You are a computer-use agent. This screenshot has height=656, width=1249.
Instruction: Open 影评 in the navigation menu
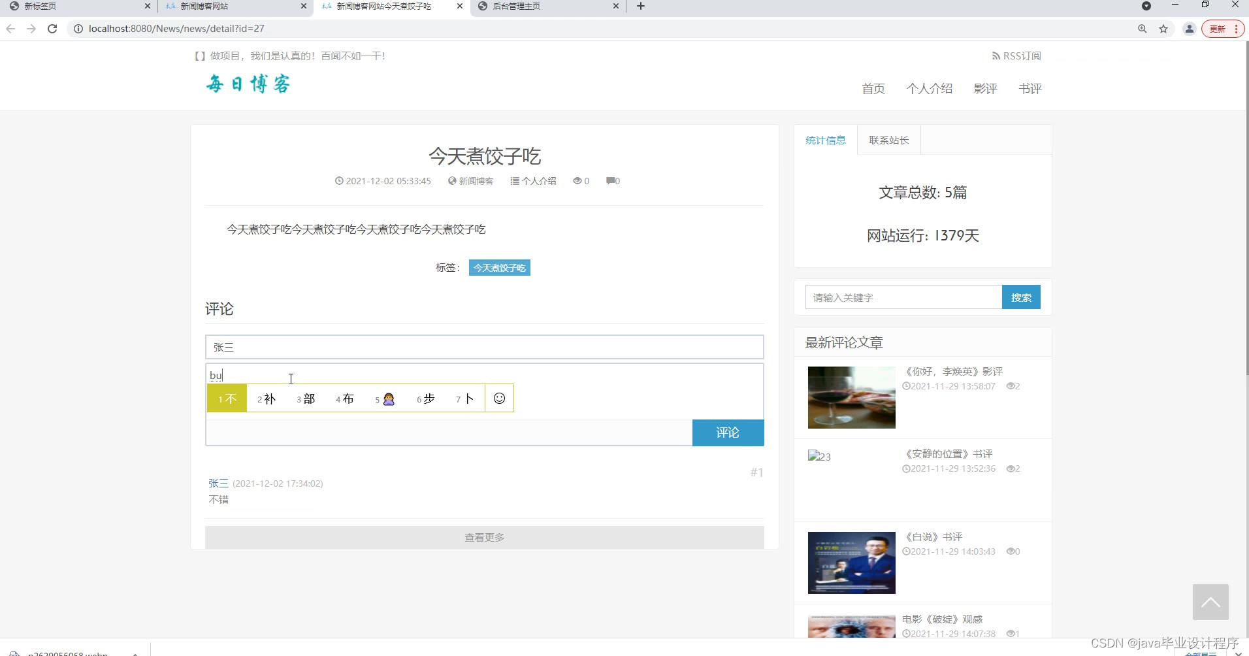click(985, 89)
